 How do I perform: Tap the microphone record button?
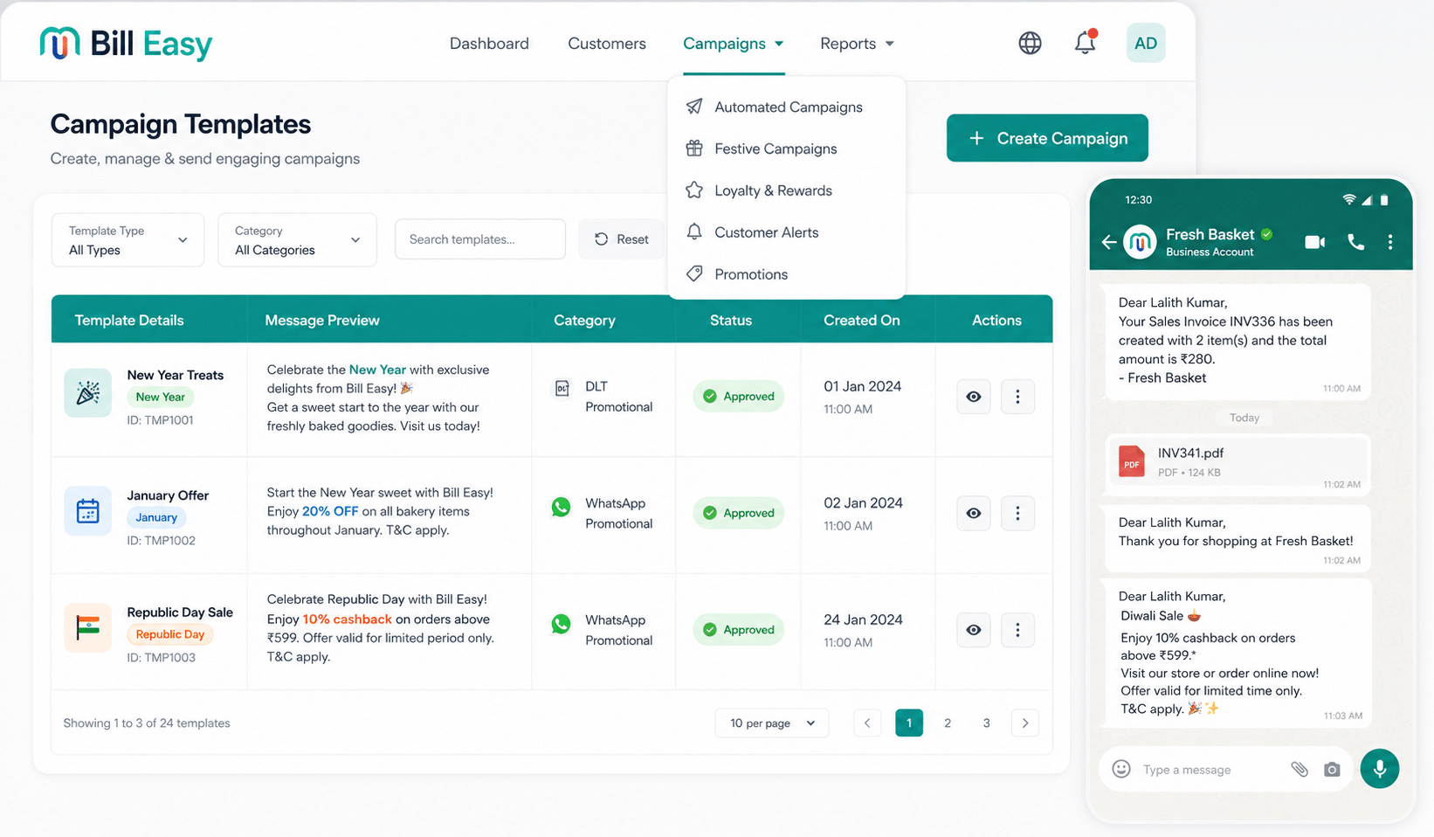click(1380, 769)
